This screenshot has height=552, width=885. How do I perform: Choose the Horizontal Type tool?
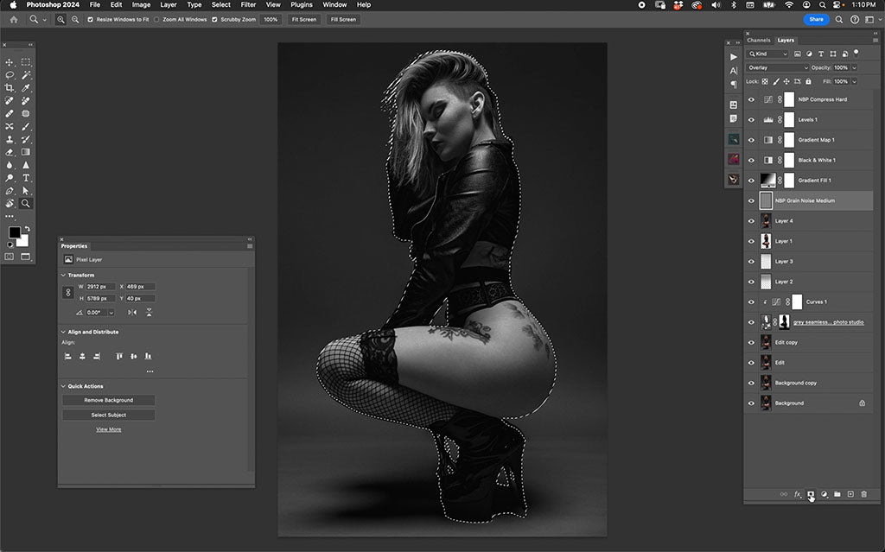[26, 177]
